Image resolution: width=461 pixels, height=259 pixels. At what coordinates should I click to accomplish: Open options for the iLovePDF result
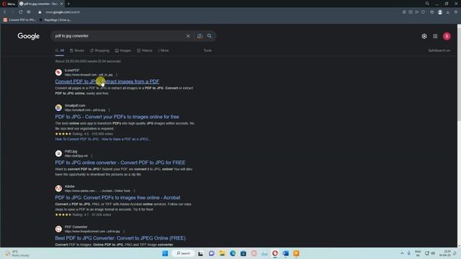click(117, 75)
